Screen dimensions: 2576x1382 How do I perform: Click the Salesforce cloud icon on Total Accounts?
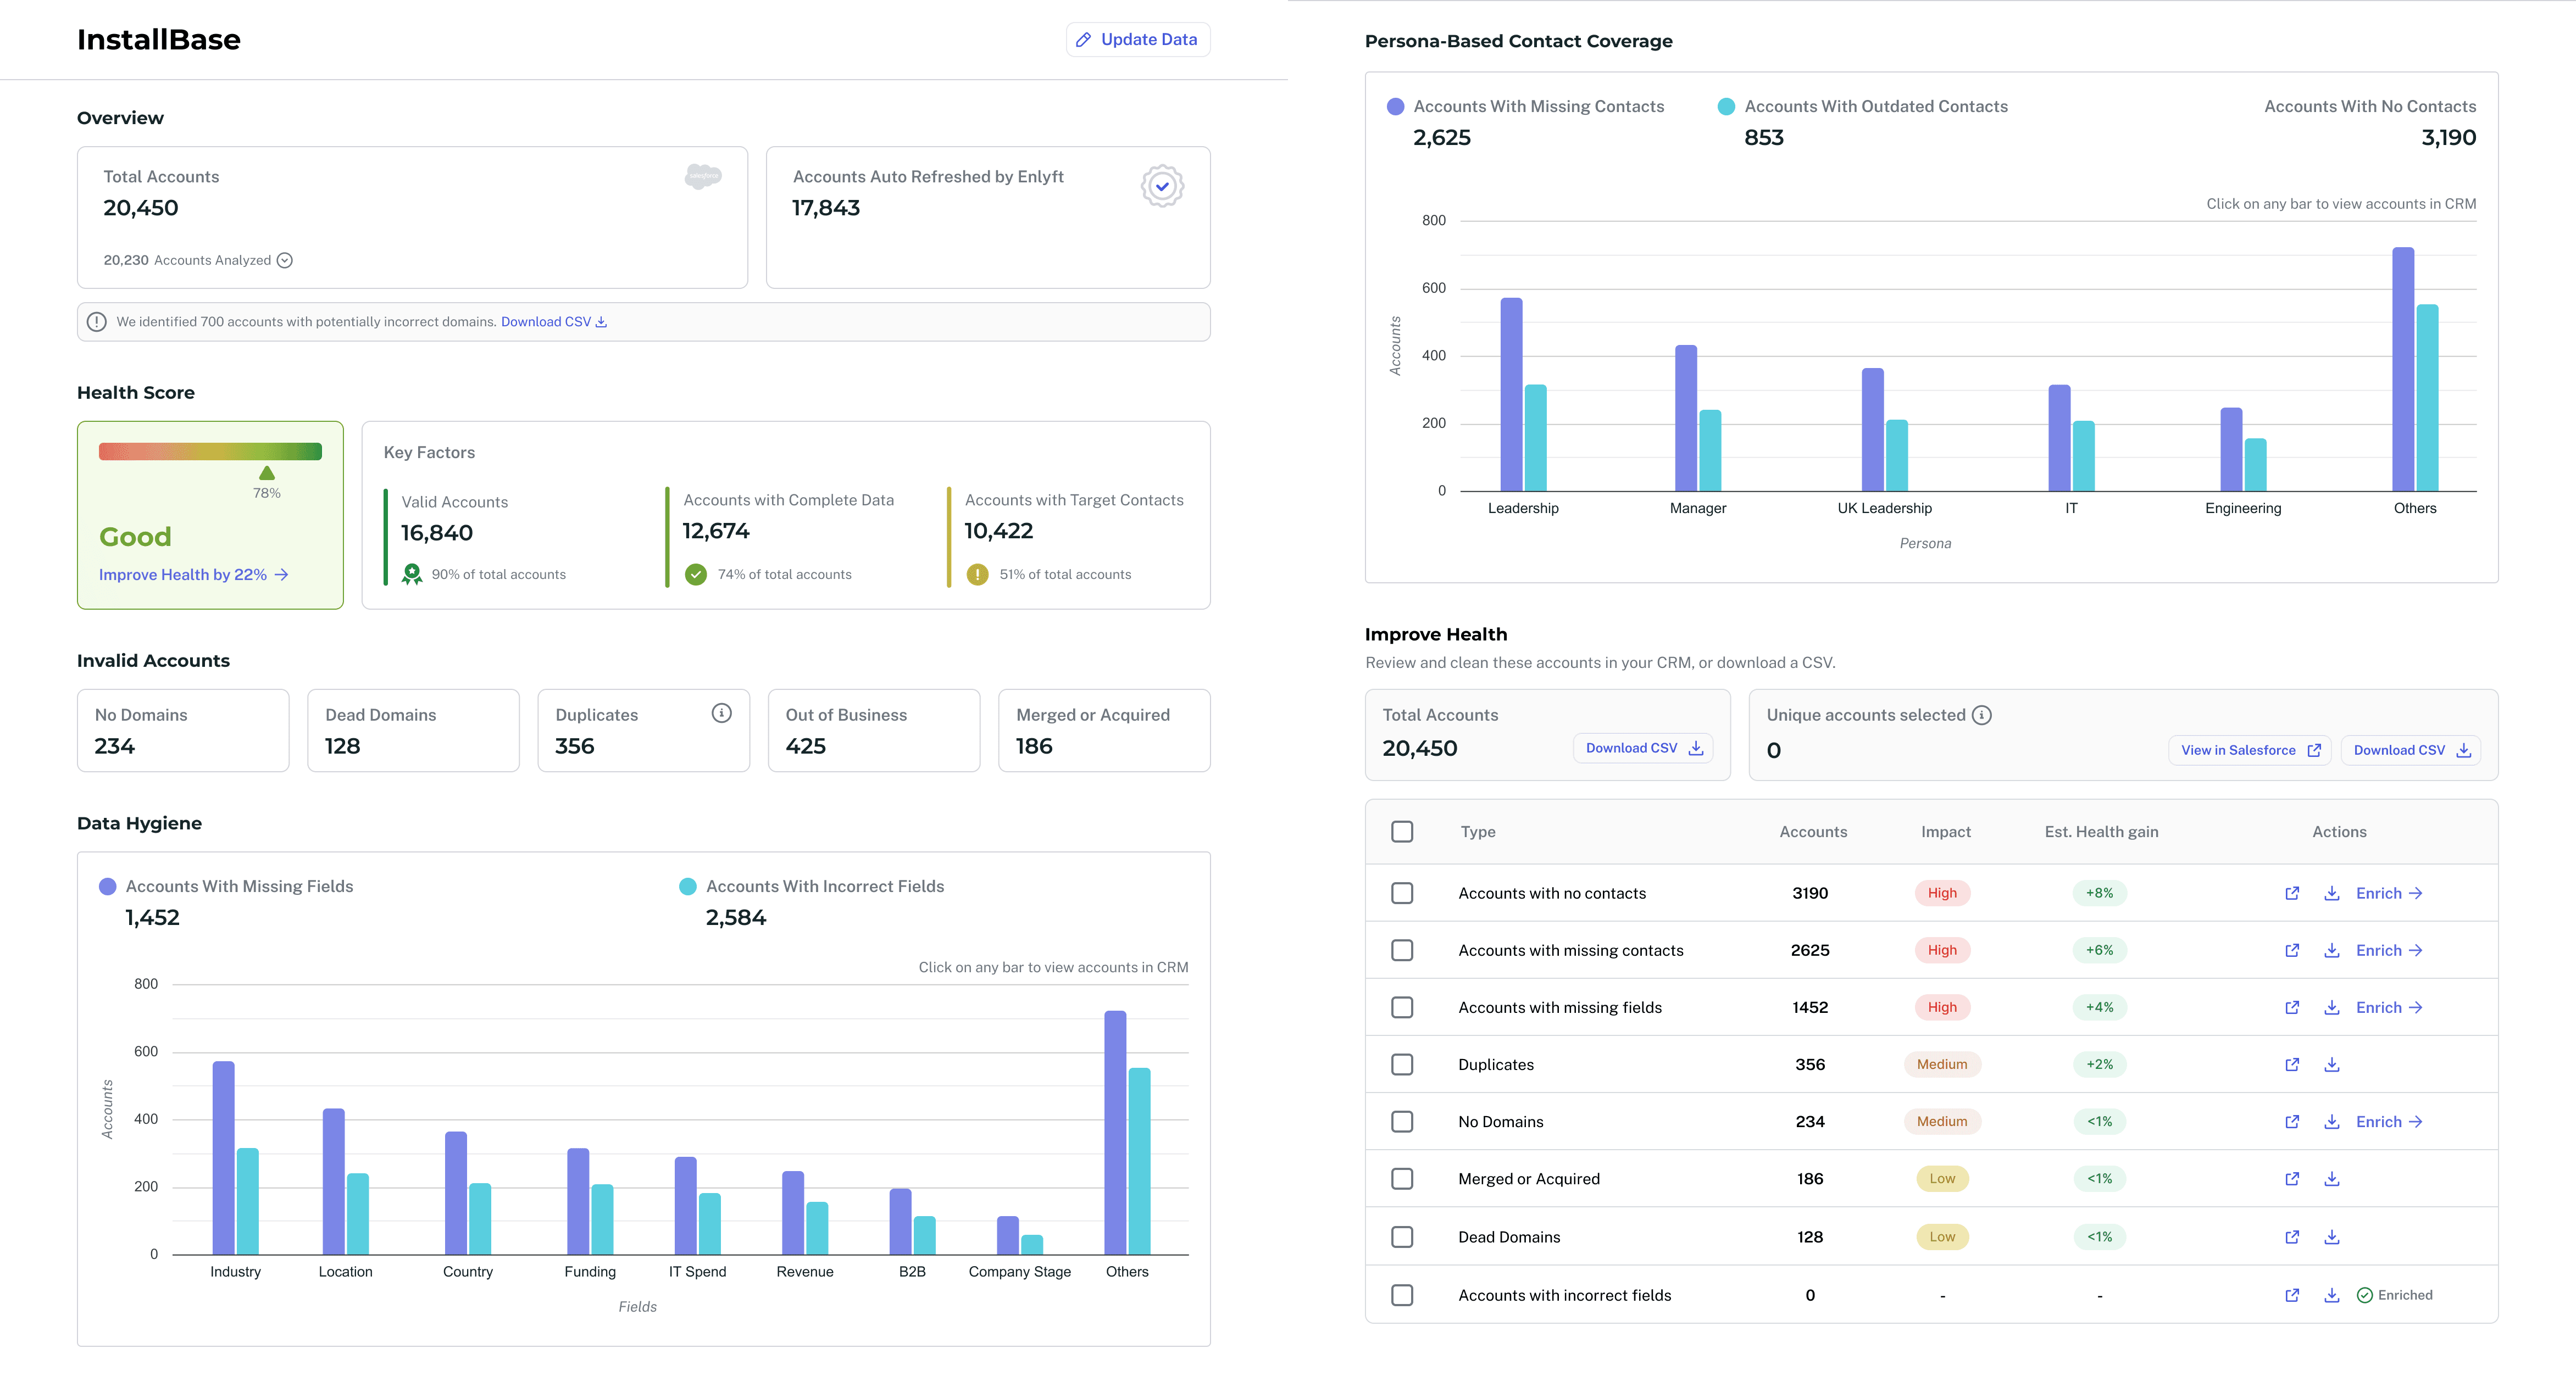[703, 176]
